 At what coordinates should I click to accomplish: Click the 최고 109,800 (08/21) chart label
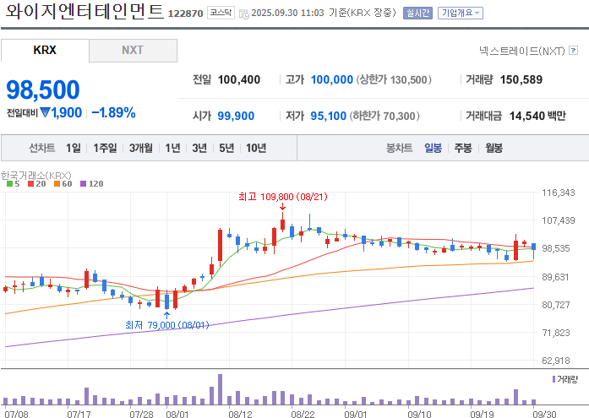pos(283,197)
